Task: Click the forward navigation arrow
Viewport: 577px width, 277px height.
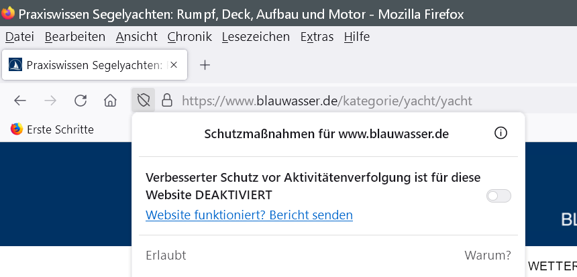Action: [50, 101]
